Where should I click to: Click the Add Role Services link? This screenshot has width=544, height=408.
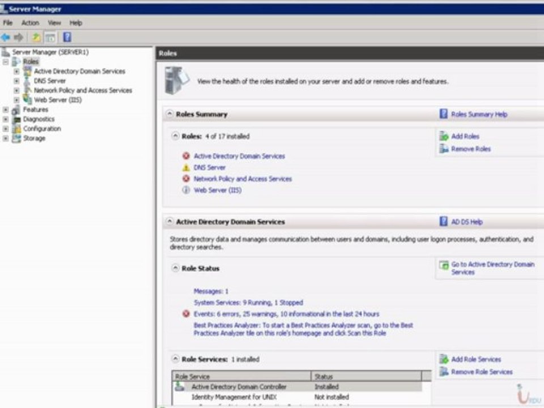click(476, 359)
